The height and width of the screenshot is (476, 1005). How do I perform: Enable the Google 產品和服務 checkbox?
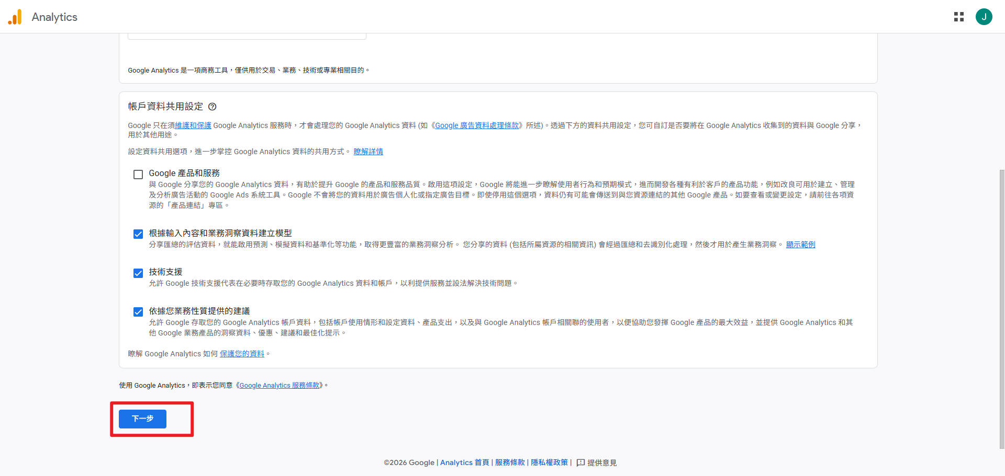click(138, 174)
